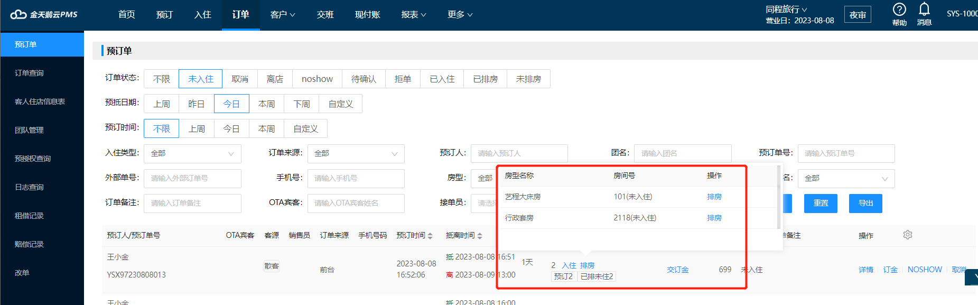
Task: Go to 首页 in top navigation
Action: 127,15
